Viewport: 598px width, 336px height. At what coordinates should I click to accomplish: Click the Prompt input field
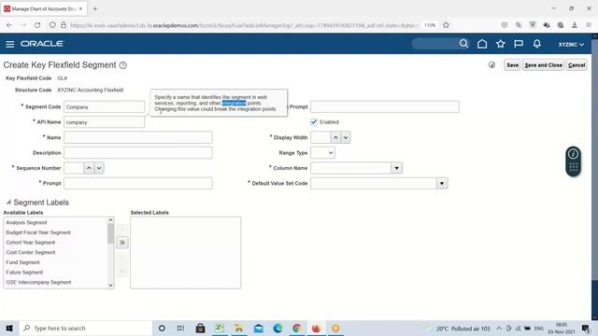[138, 183]
